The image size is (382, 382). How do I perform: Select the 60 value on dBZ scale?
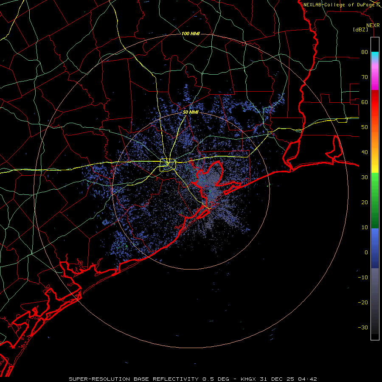tap(365, 102)
